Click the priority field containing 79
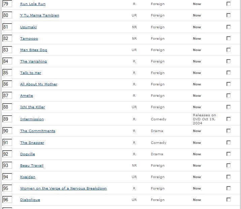The height and width of the screenshot is (209, 241). [7, 4]
